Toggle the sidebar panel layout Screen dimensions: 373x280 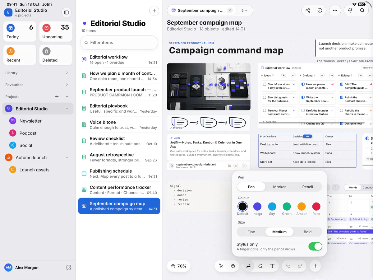click(66, 12)
